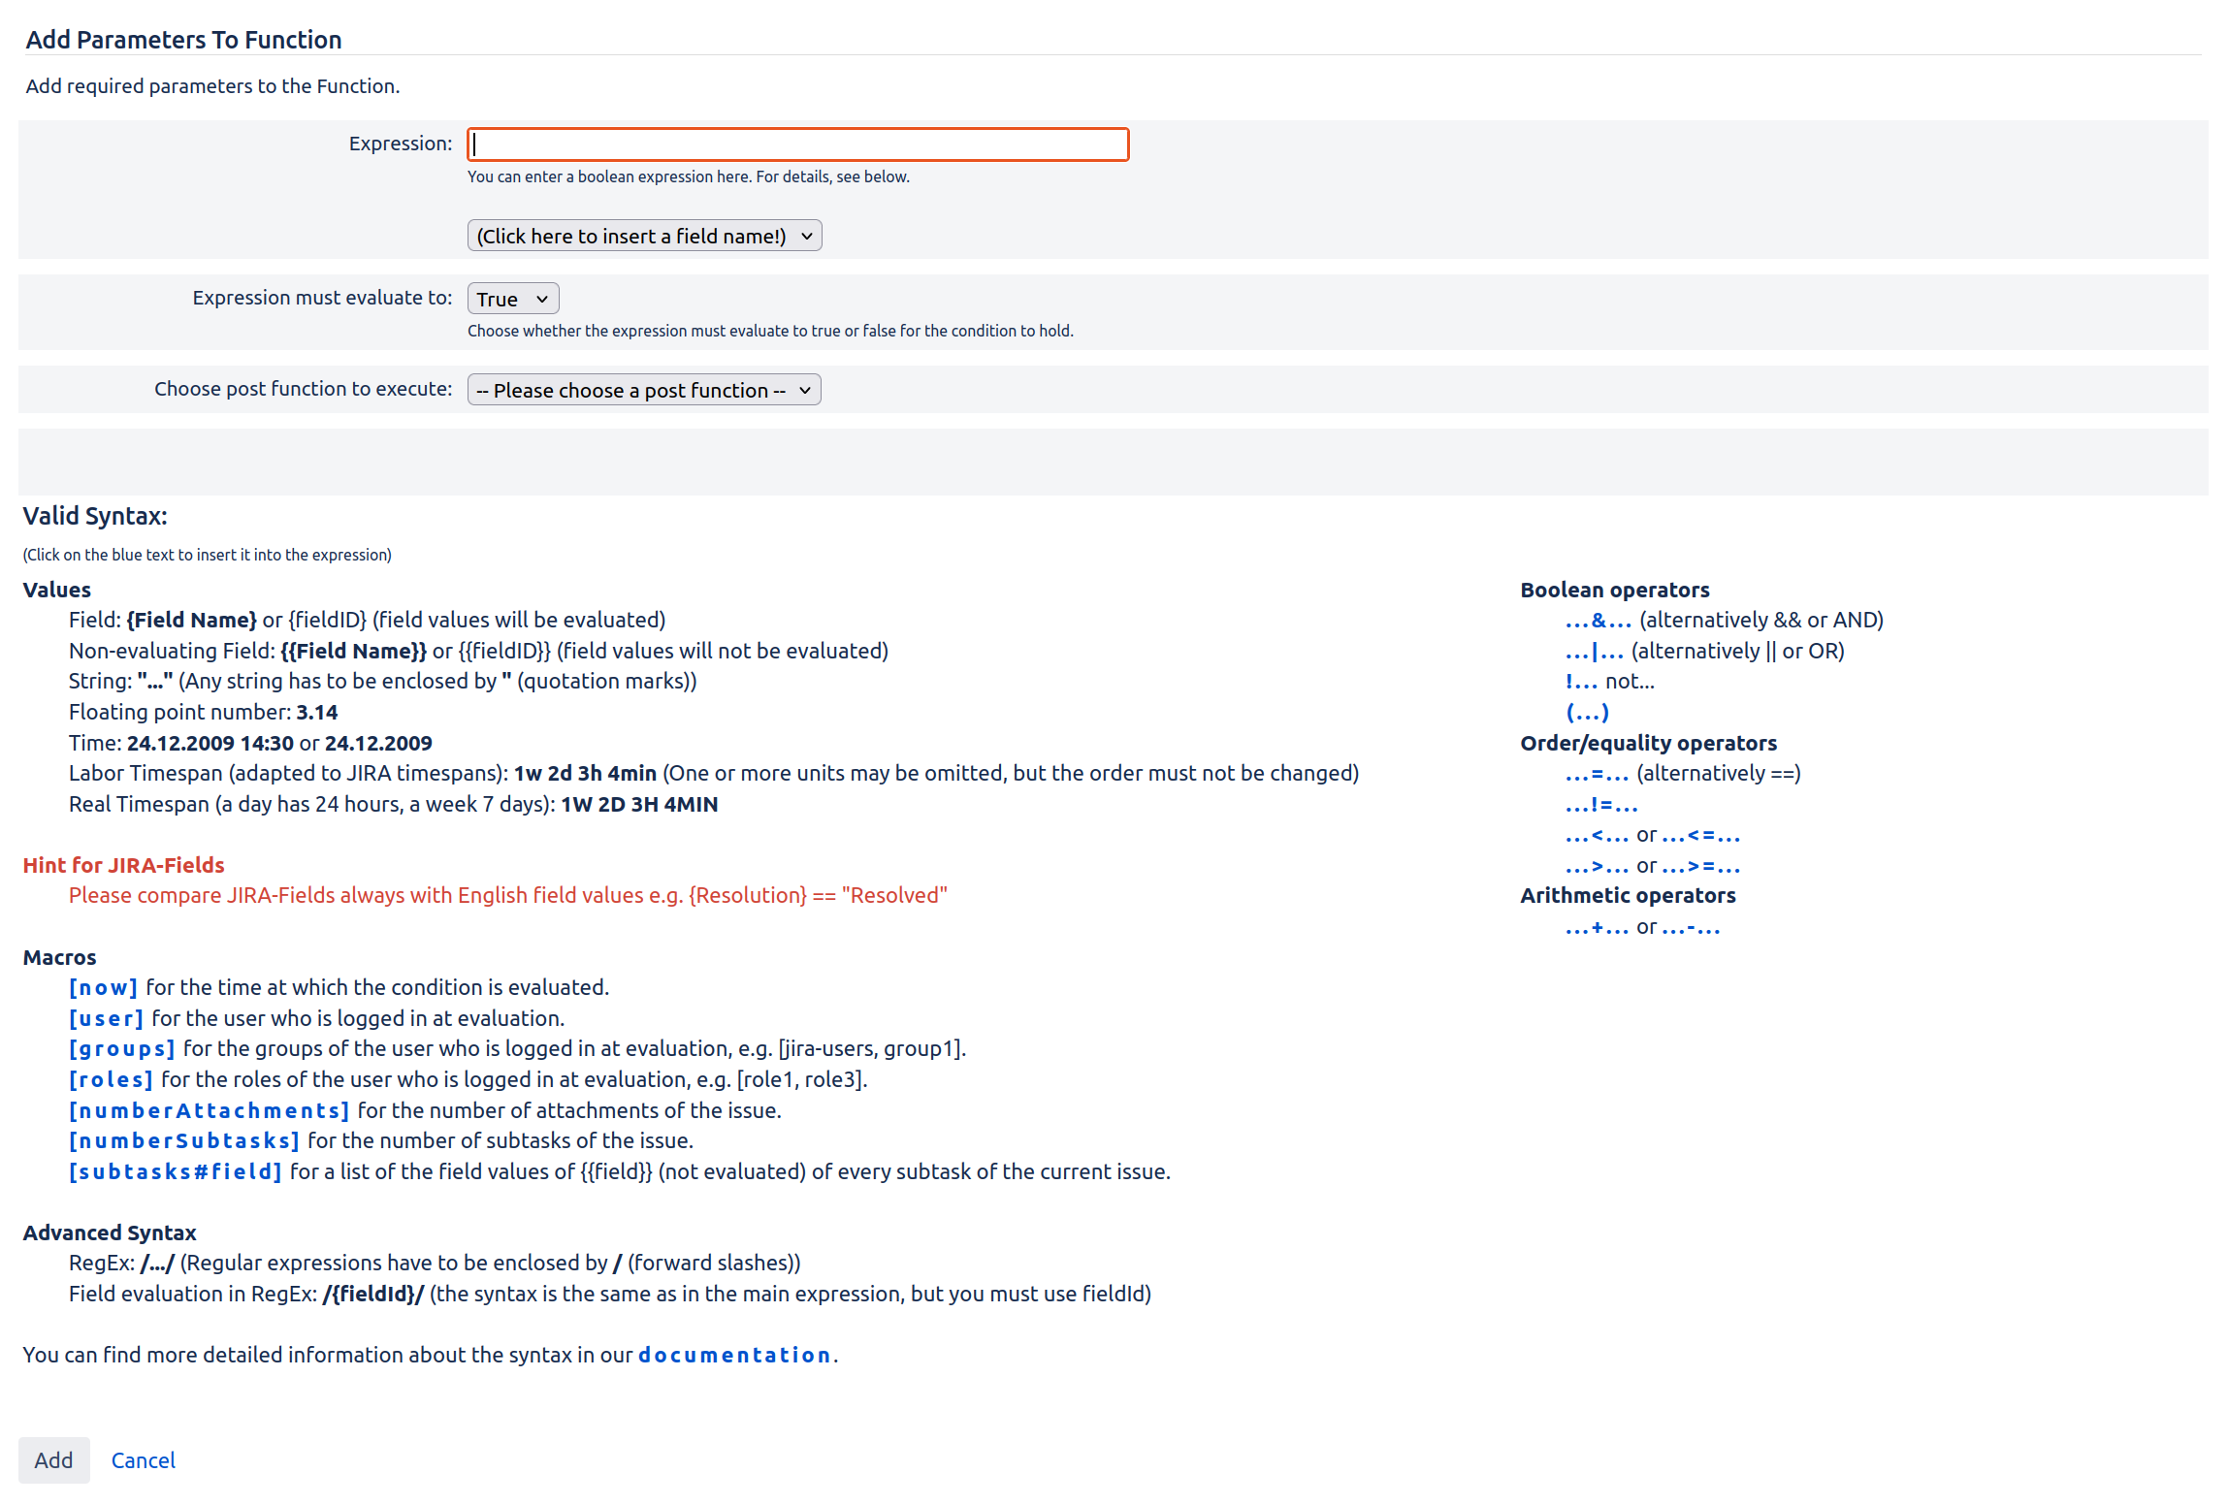Cancel adding parameters to the function
Screen dimensions: 2229x1505
pos(143,1459)
